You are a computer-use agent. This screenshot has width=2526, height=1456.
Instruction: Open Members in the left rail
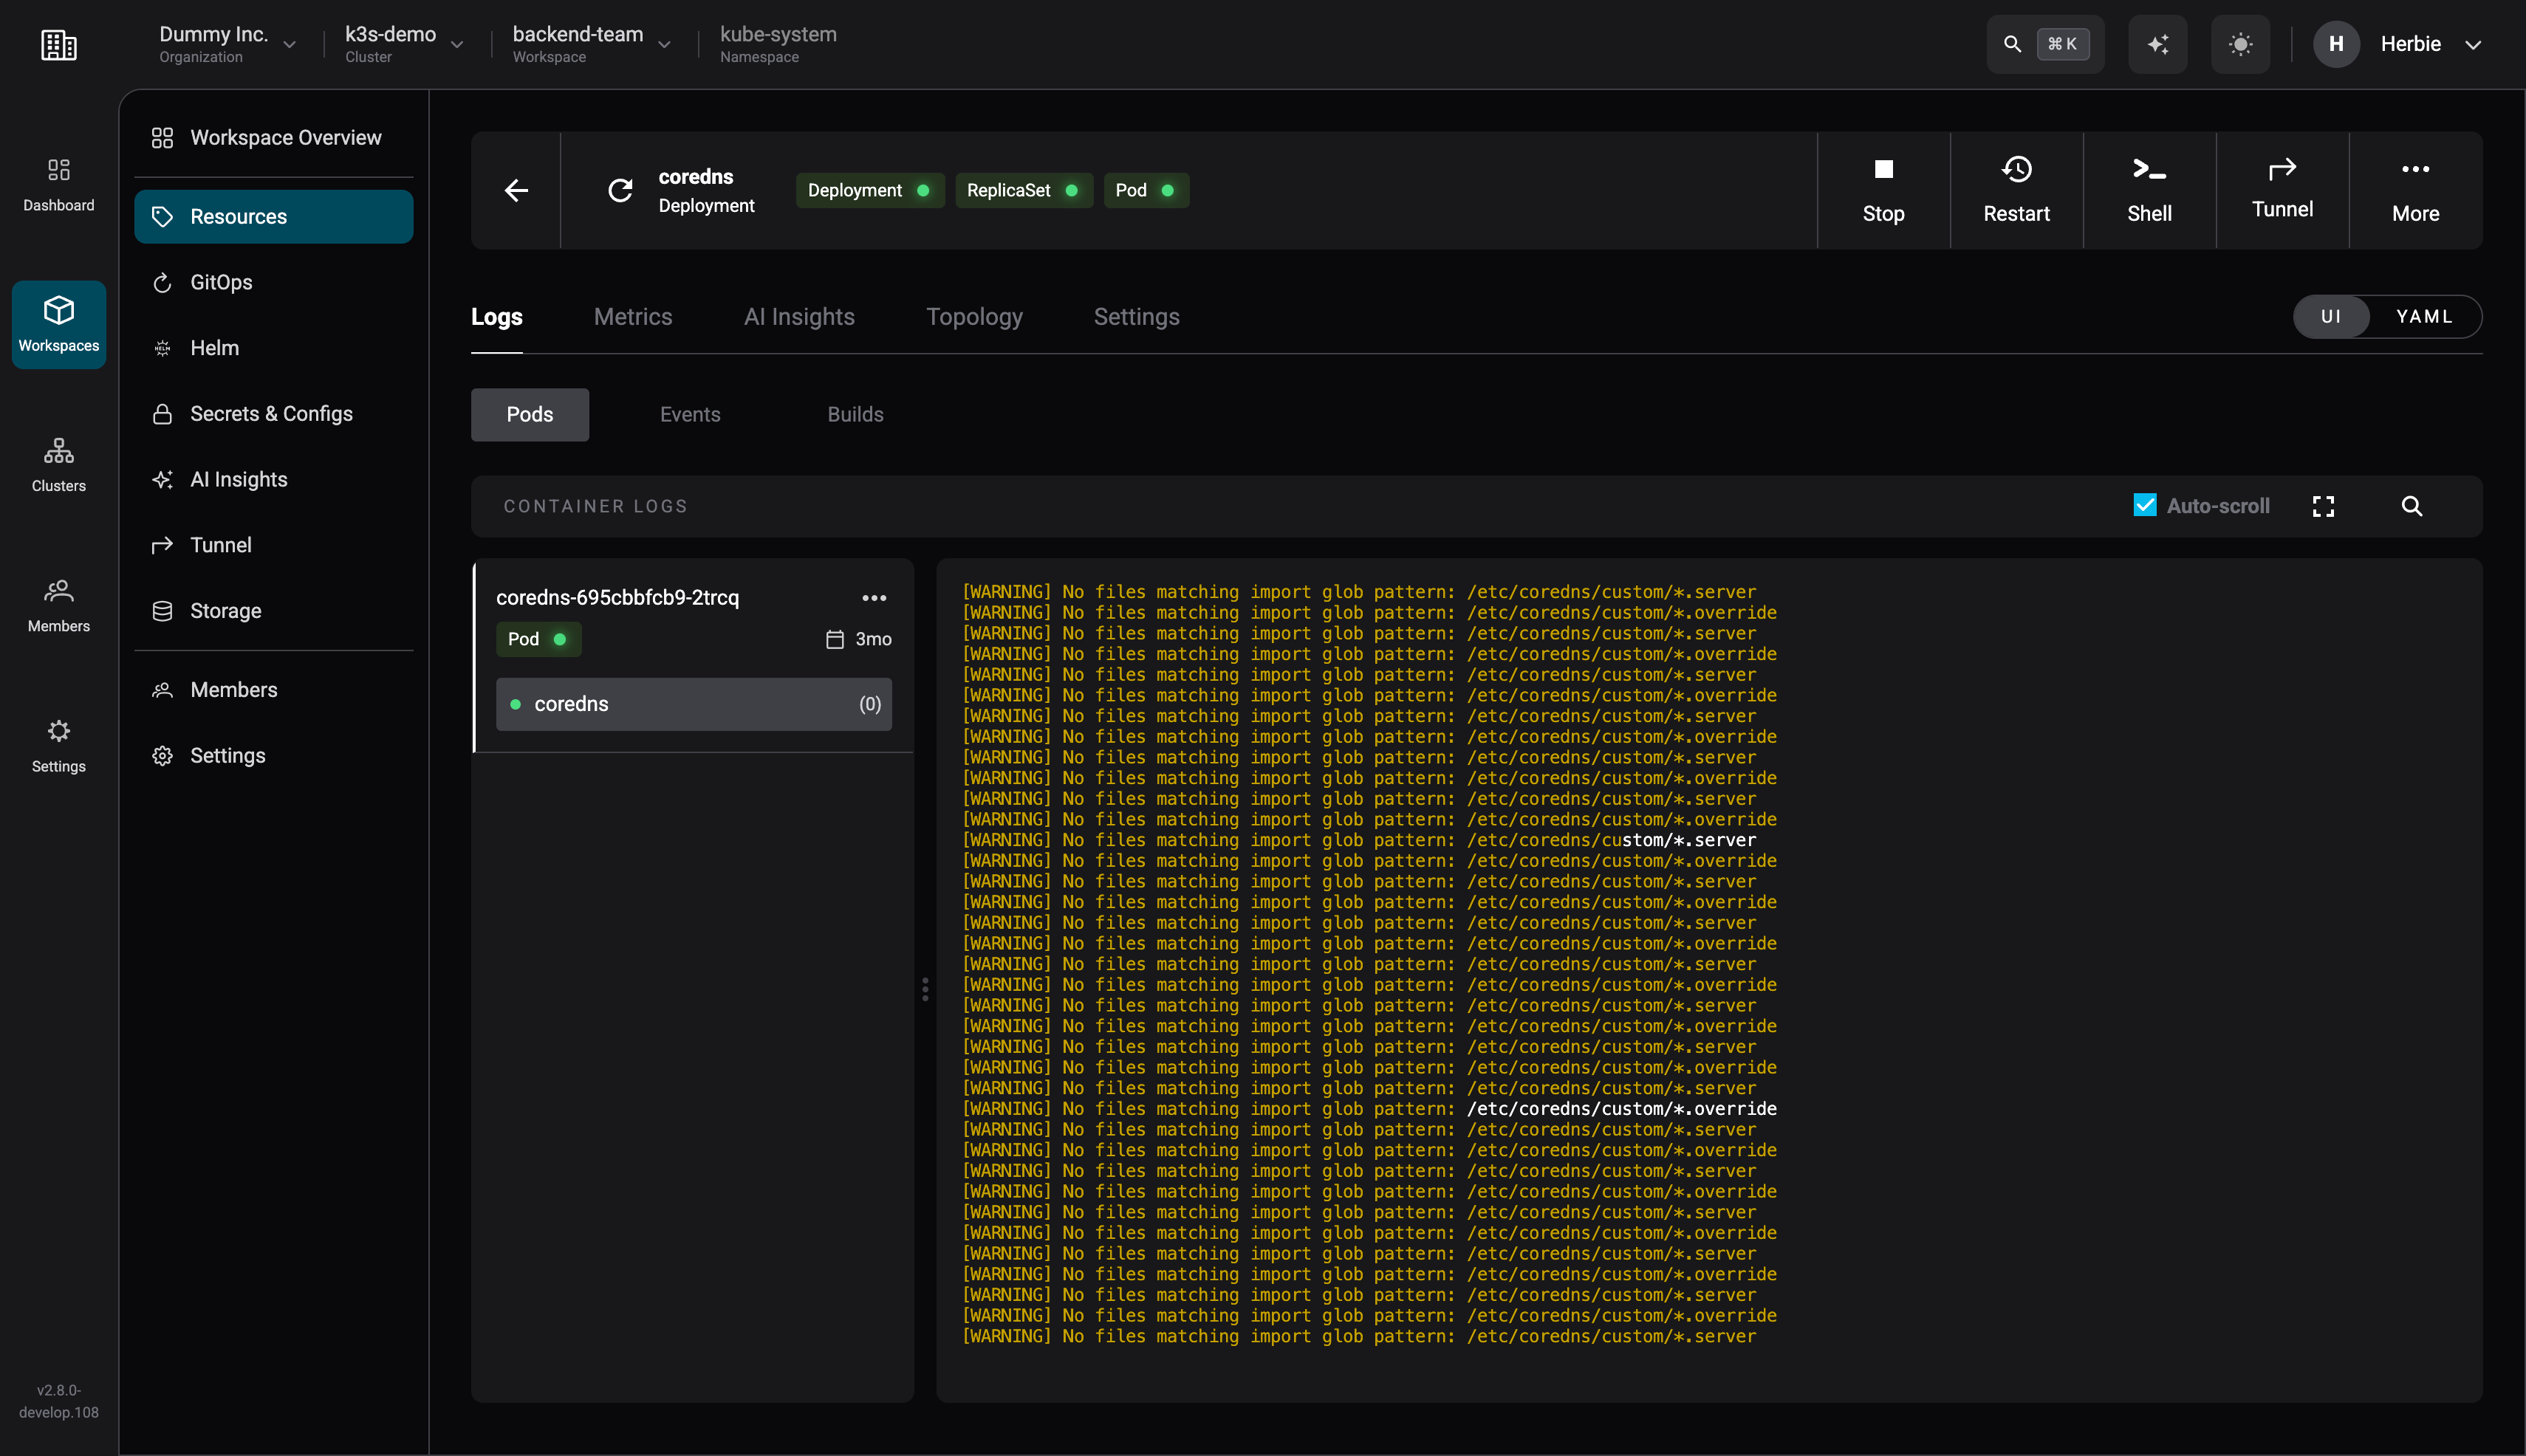(x=58, y=606)
